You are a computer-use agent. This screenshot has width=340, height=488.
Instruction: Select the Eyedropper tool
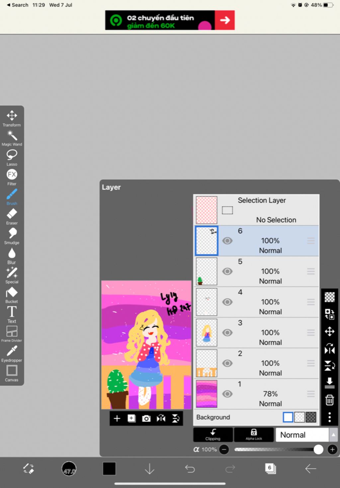[x=12, y=354]
